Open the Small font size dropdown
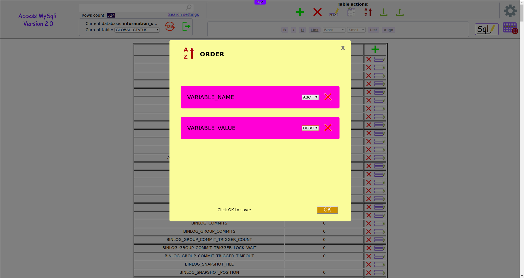Screen dimensions: 524x278 pyautogui.click(x=356, y=30)
